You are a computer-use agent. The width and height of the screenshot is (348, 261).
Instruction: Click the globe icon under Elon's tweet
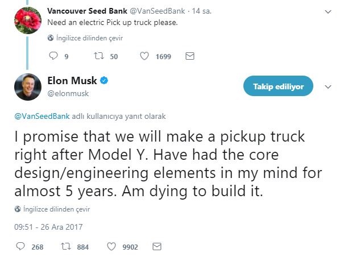click(18, 209)
